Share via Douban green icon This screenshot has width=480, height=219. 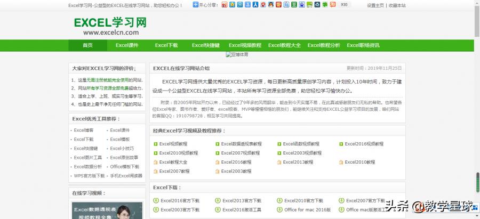[x=294, y=5]
